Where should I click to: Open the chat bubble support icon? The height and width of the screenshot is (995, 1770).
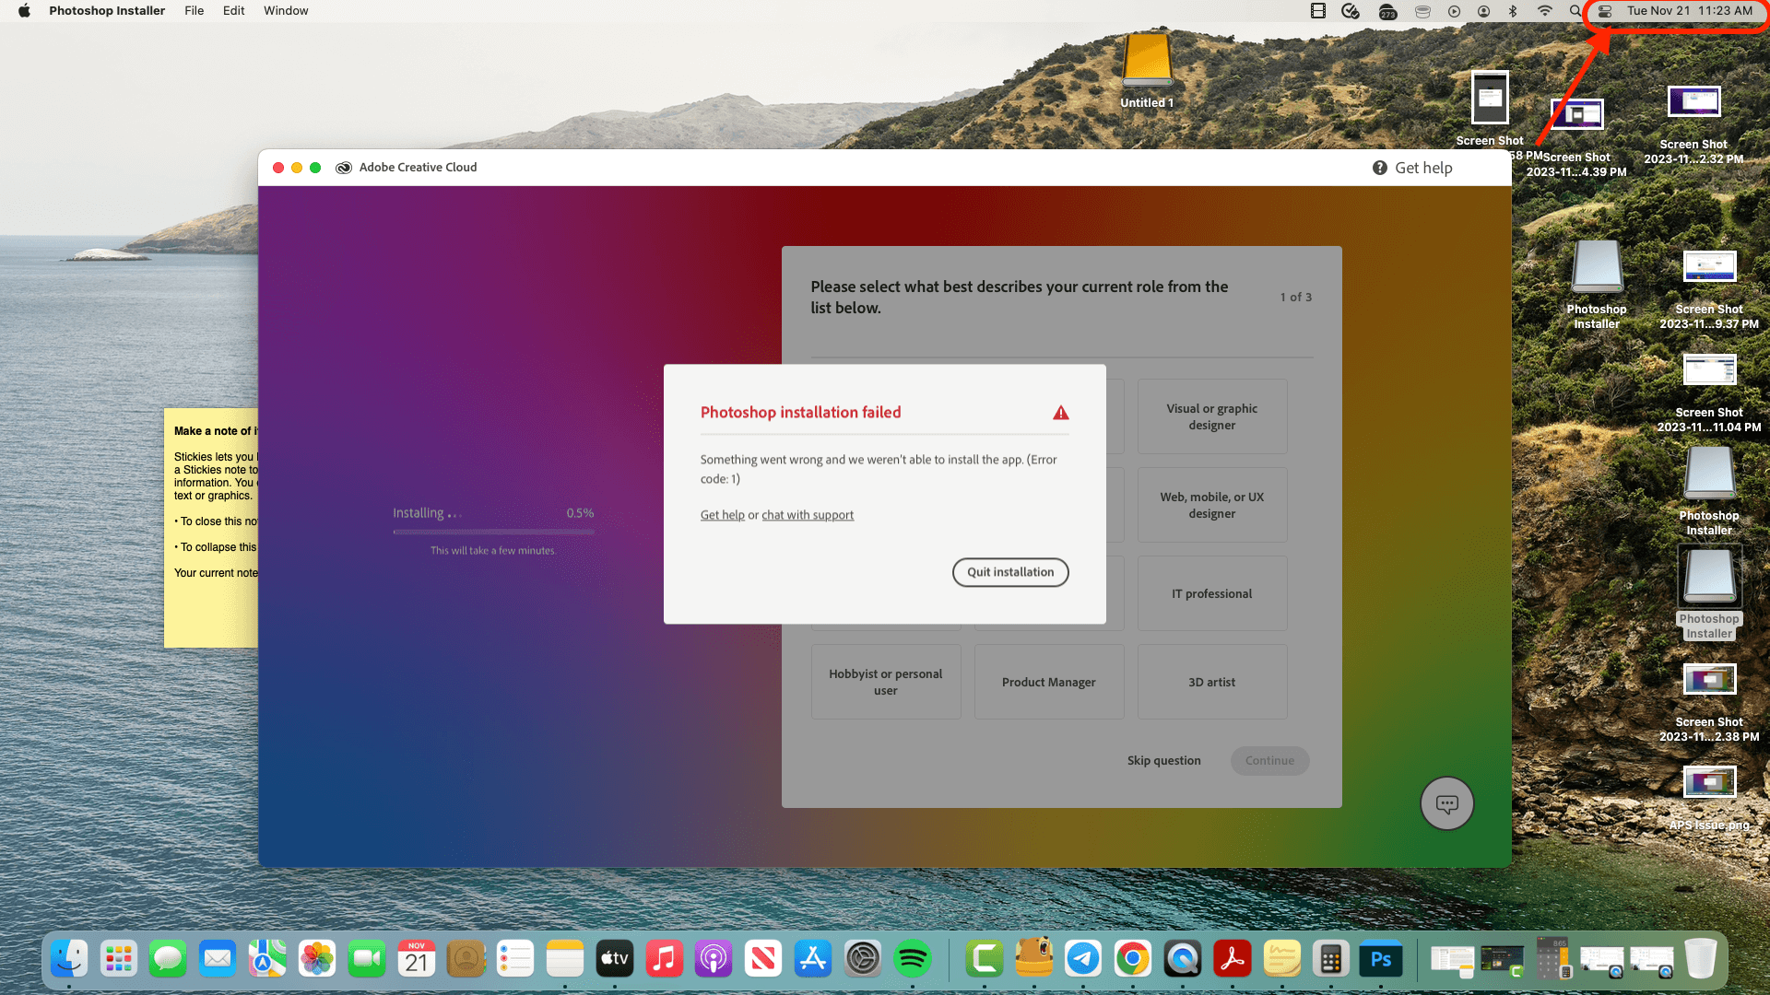tap(1446, 803)
